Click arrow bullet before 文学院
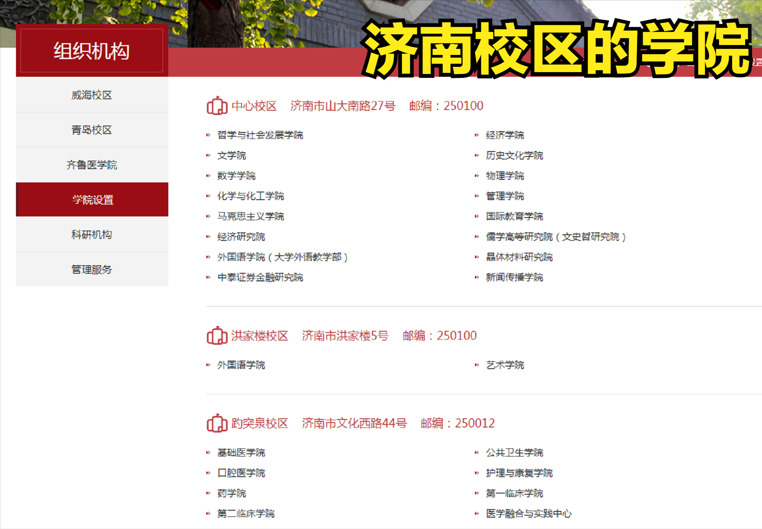The height and width of the screenshot is (529, 762). pyautogui.click(x=208, y=155)
